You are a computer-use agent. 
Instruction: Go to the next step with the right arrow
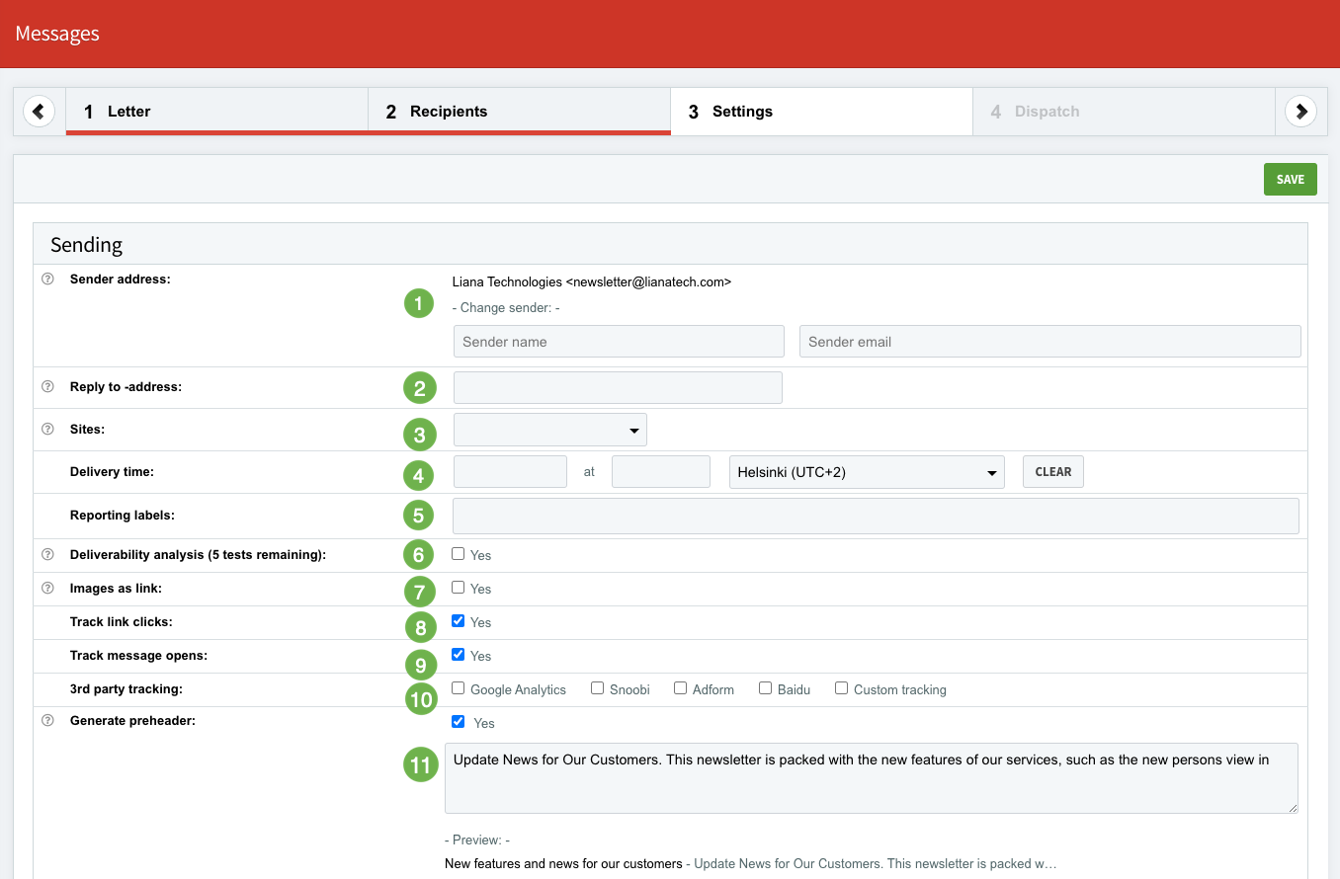click(x=1300, y=112)
